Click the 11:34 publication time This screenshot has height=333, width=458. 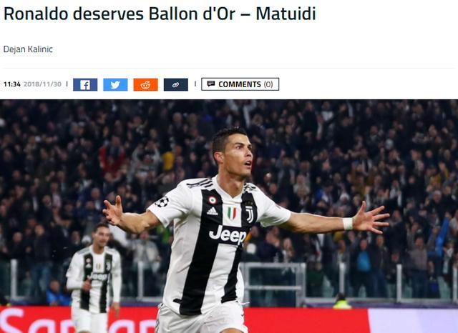(x=12, y=84)
